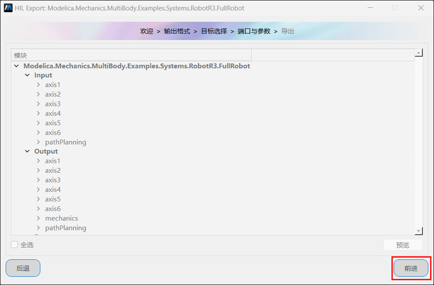This screenshot has height=285, width=434.
Task: Select the mechanics tree row text
Action: click(x=61, y=218)
